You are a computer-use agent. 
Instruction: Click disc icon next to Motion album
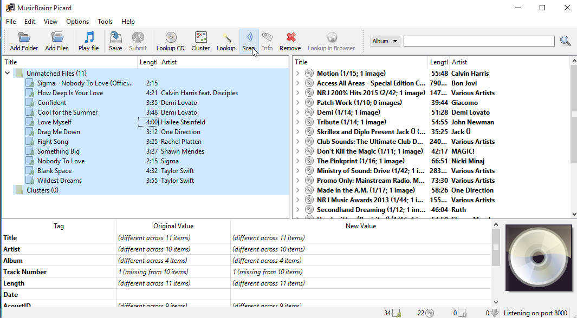(309, 74)
